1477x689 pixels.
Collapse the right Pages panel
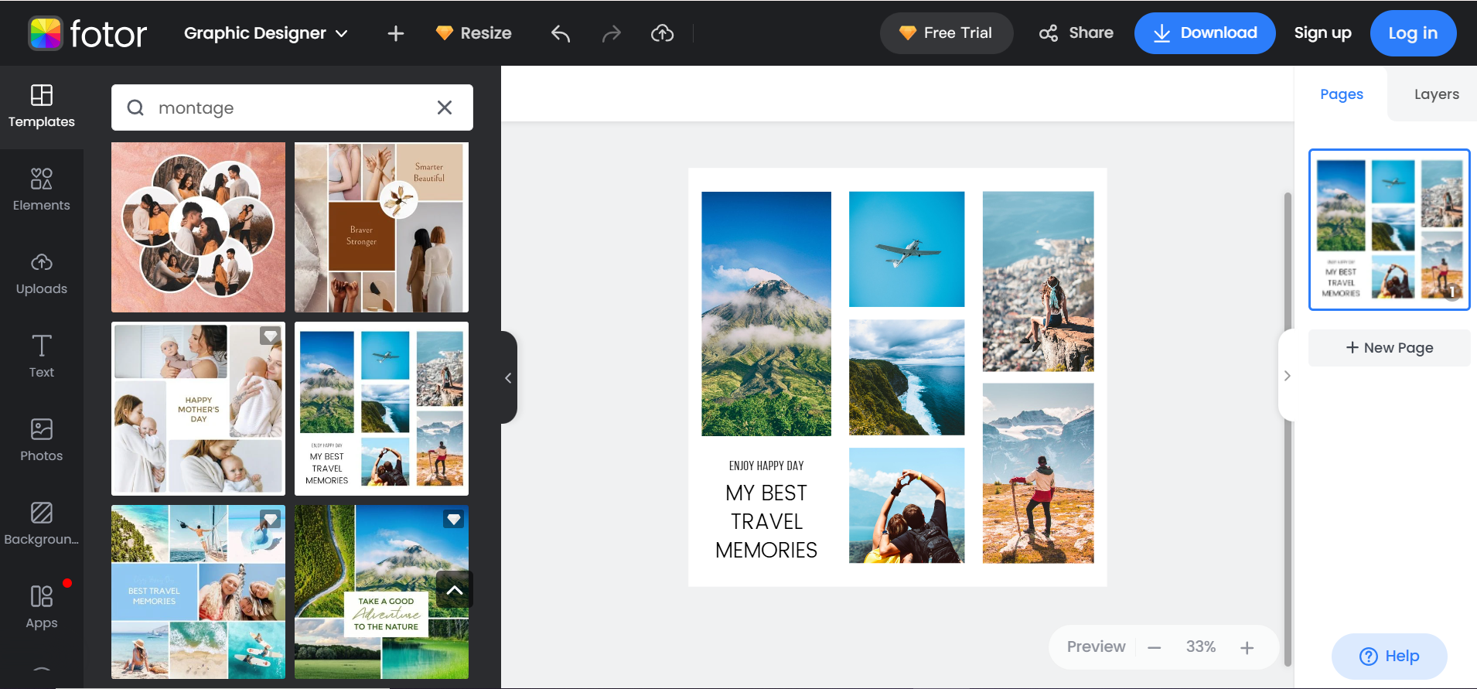tap(1287, 376)
